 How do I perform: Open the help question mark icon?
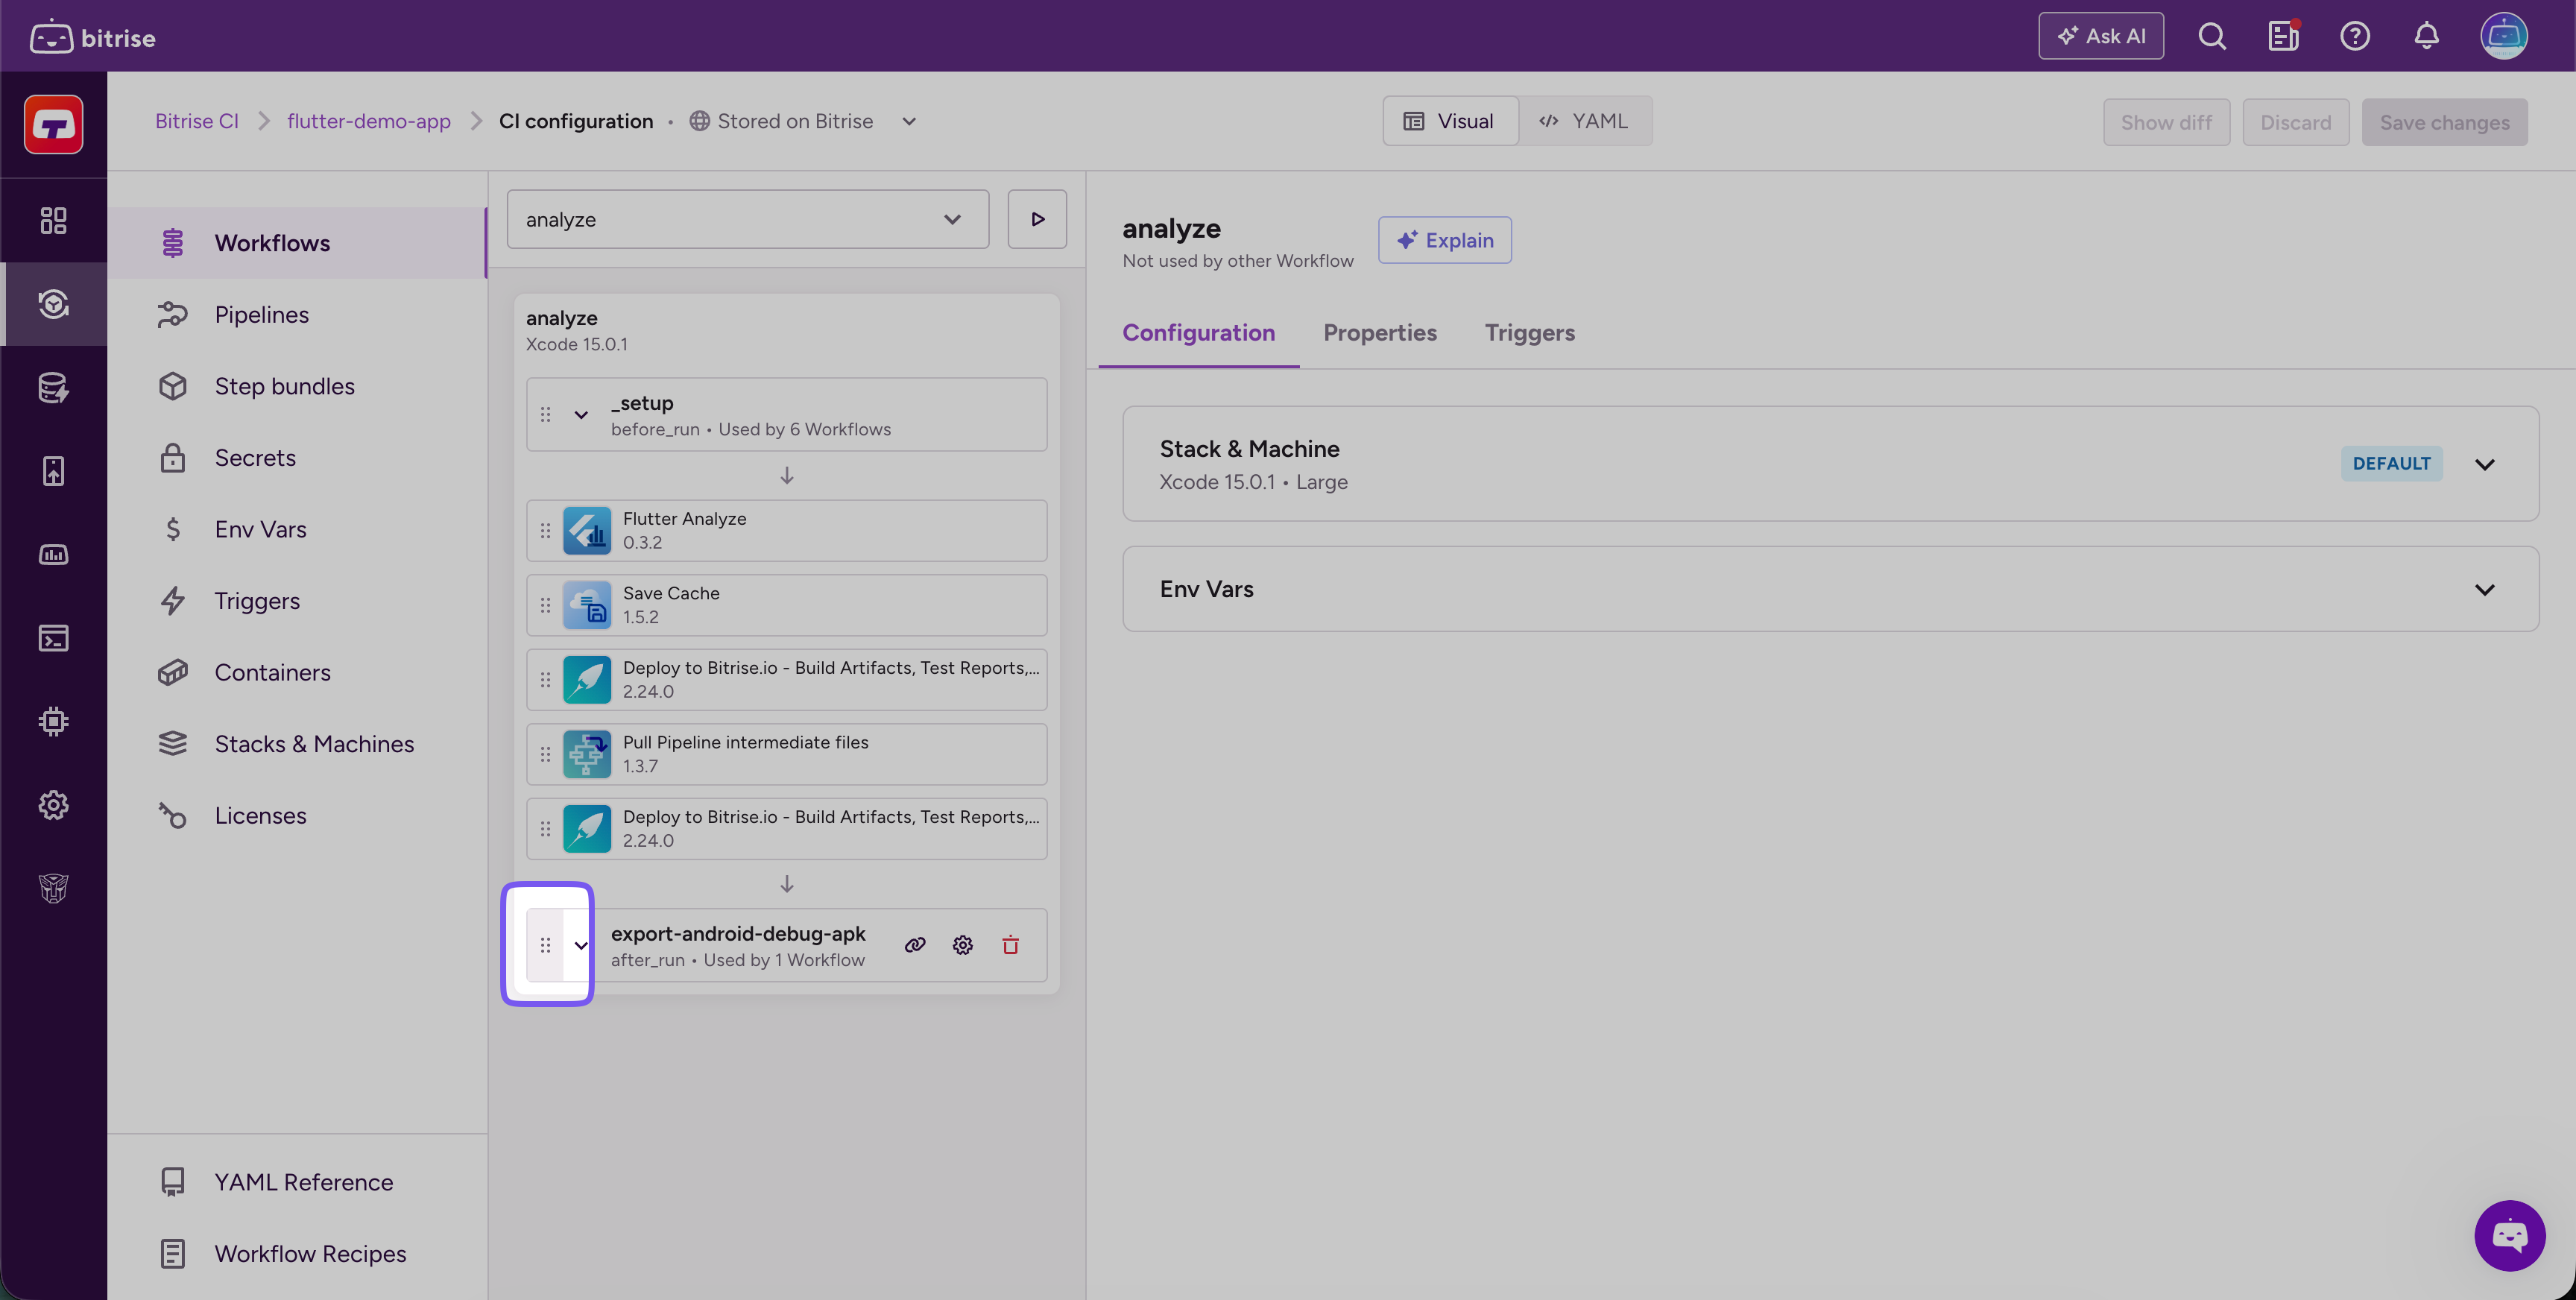(2355, 37)
